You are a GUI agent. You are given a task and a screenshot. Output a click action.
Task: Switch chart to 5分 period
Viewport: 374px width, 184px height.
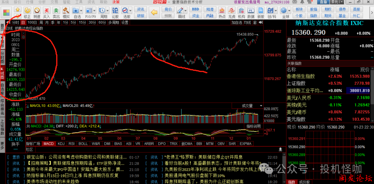pos(73,22)
